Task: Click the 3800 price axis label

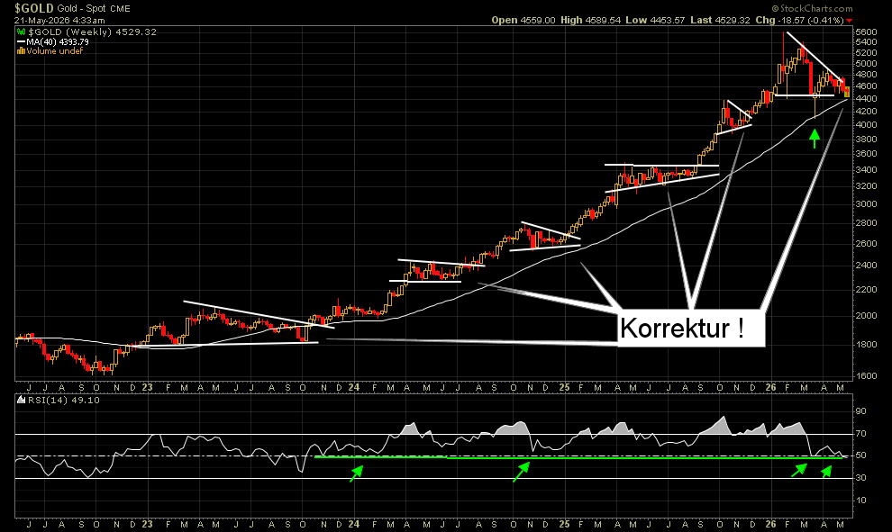Action: click(x=866, y=140)
